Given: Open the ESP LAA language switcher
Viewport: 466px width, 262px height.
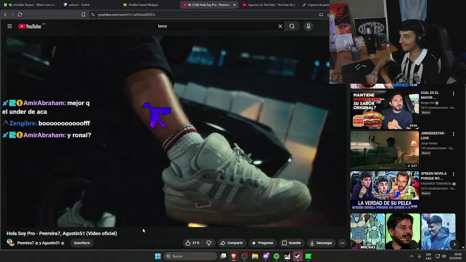Looking at the screenshot, I should click(x=429, y=256).
